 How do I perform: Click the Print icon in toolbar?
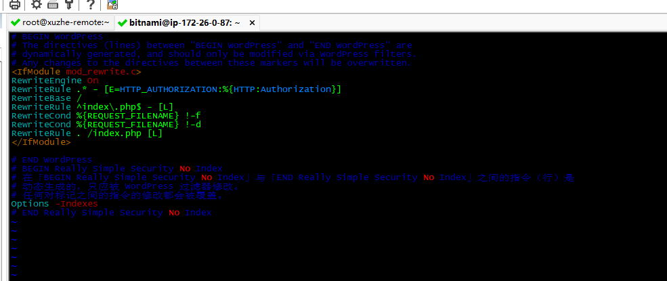[15, 5]
